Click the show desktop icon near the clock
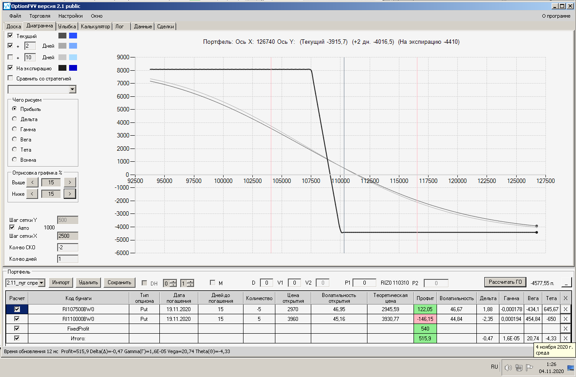This screenshot has height=377, width=576. [x=571, y=367]
